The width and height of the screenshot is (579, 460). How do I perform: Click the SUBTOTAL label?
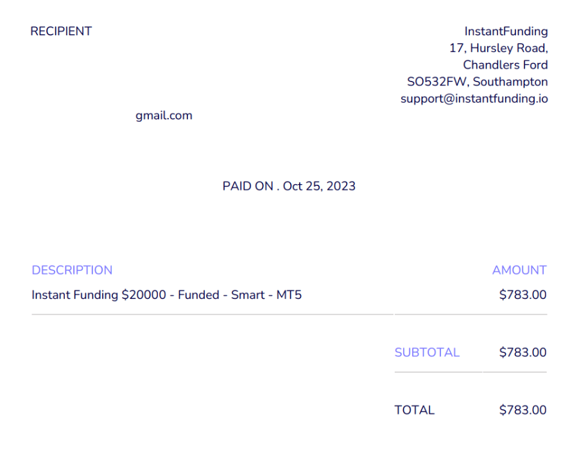pyautogui.click(x=427, y=353)
